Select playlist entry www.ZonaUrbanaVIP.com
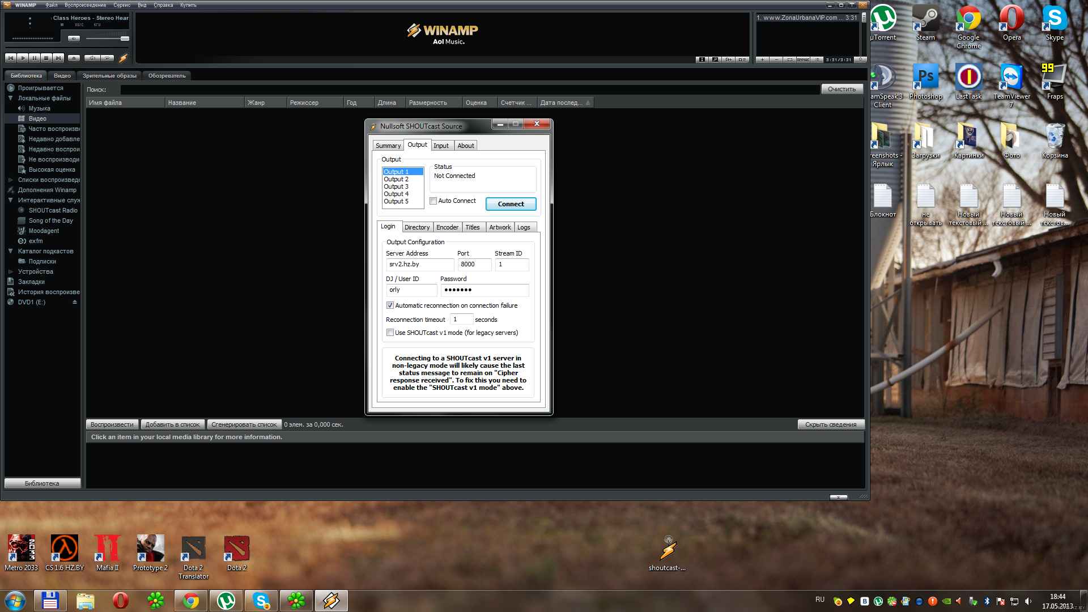The image size is (1088, 612). pyautogui.click(x=807, y=18)
